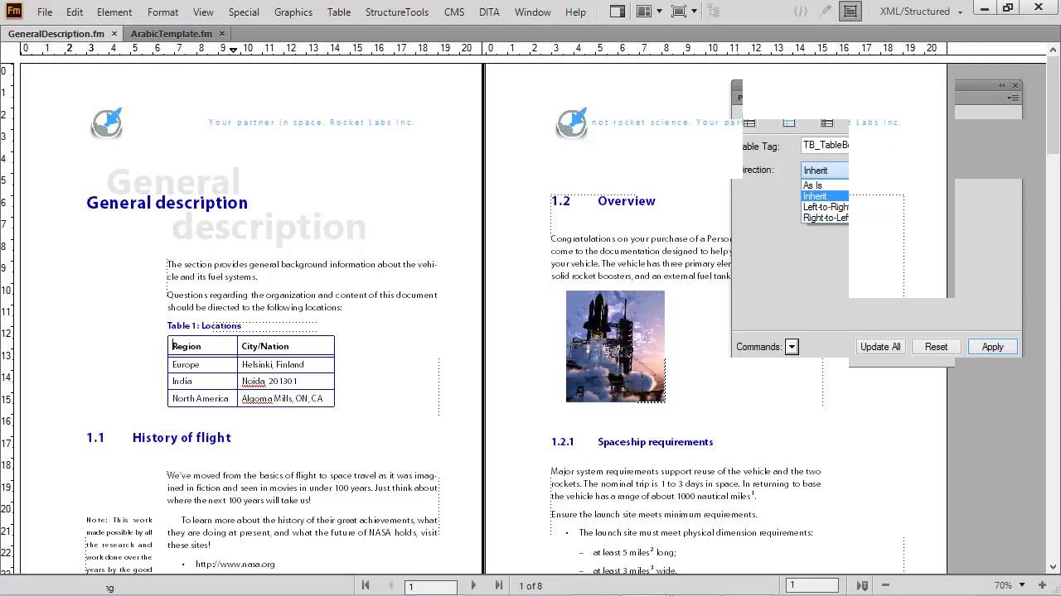Open the Direction dropdown showing Inherit
1061x596 pixels.
(x=825, y=170)
